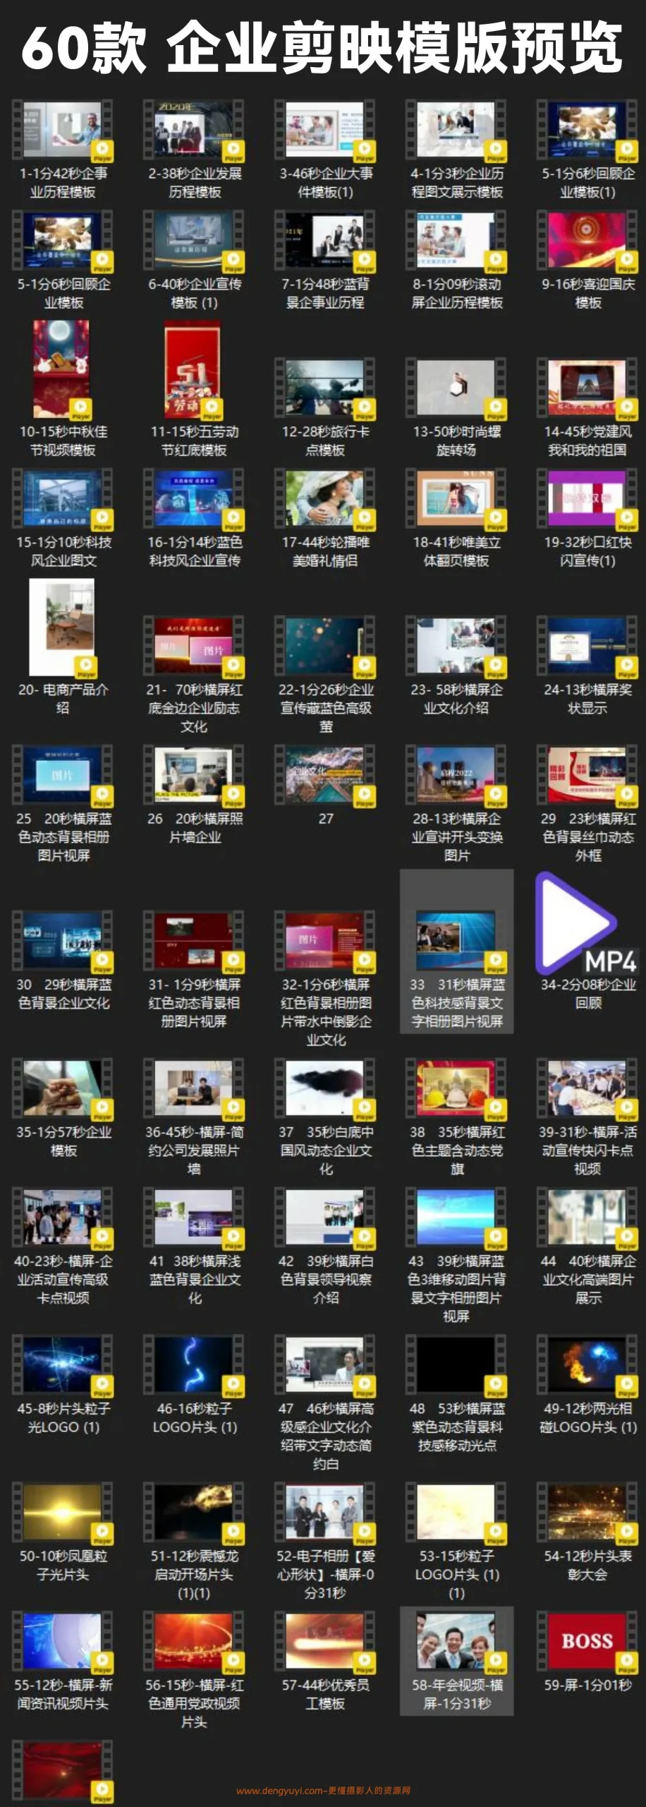Open video file 10-15秒中秋佳节视频模板

pyautogui.click(x=63, y=371)
